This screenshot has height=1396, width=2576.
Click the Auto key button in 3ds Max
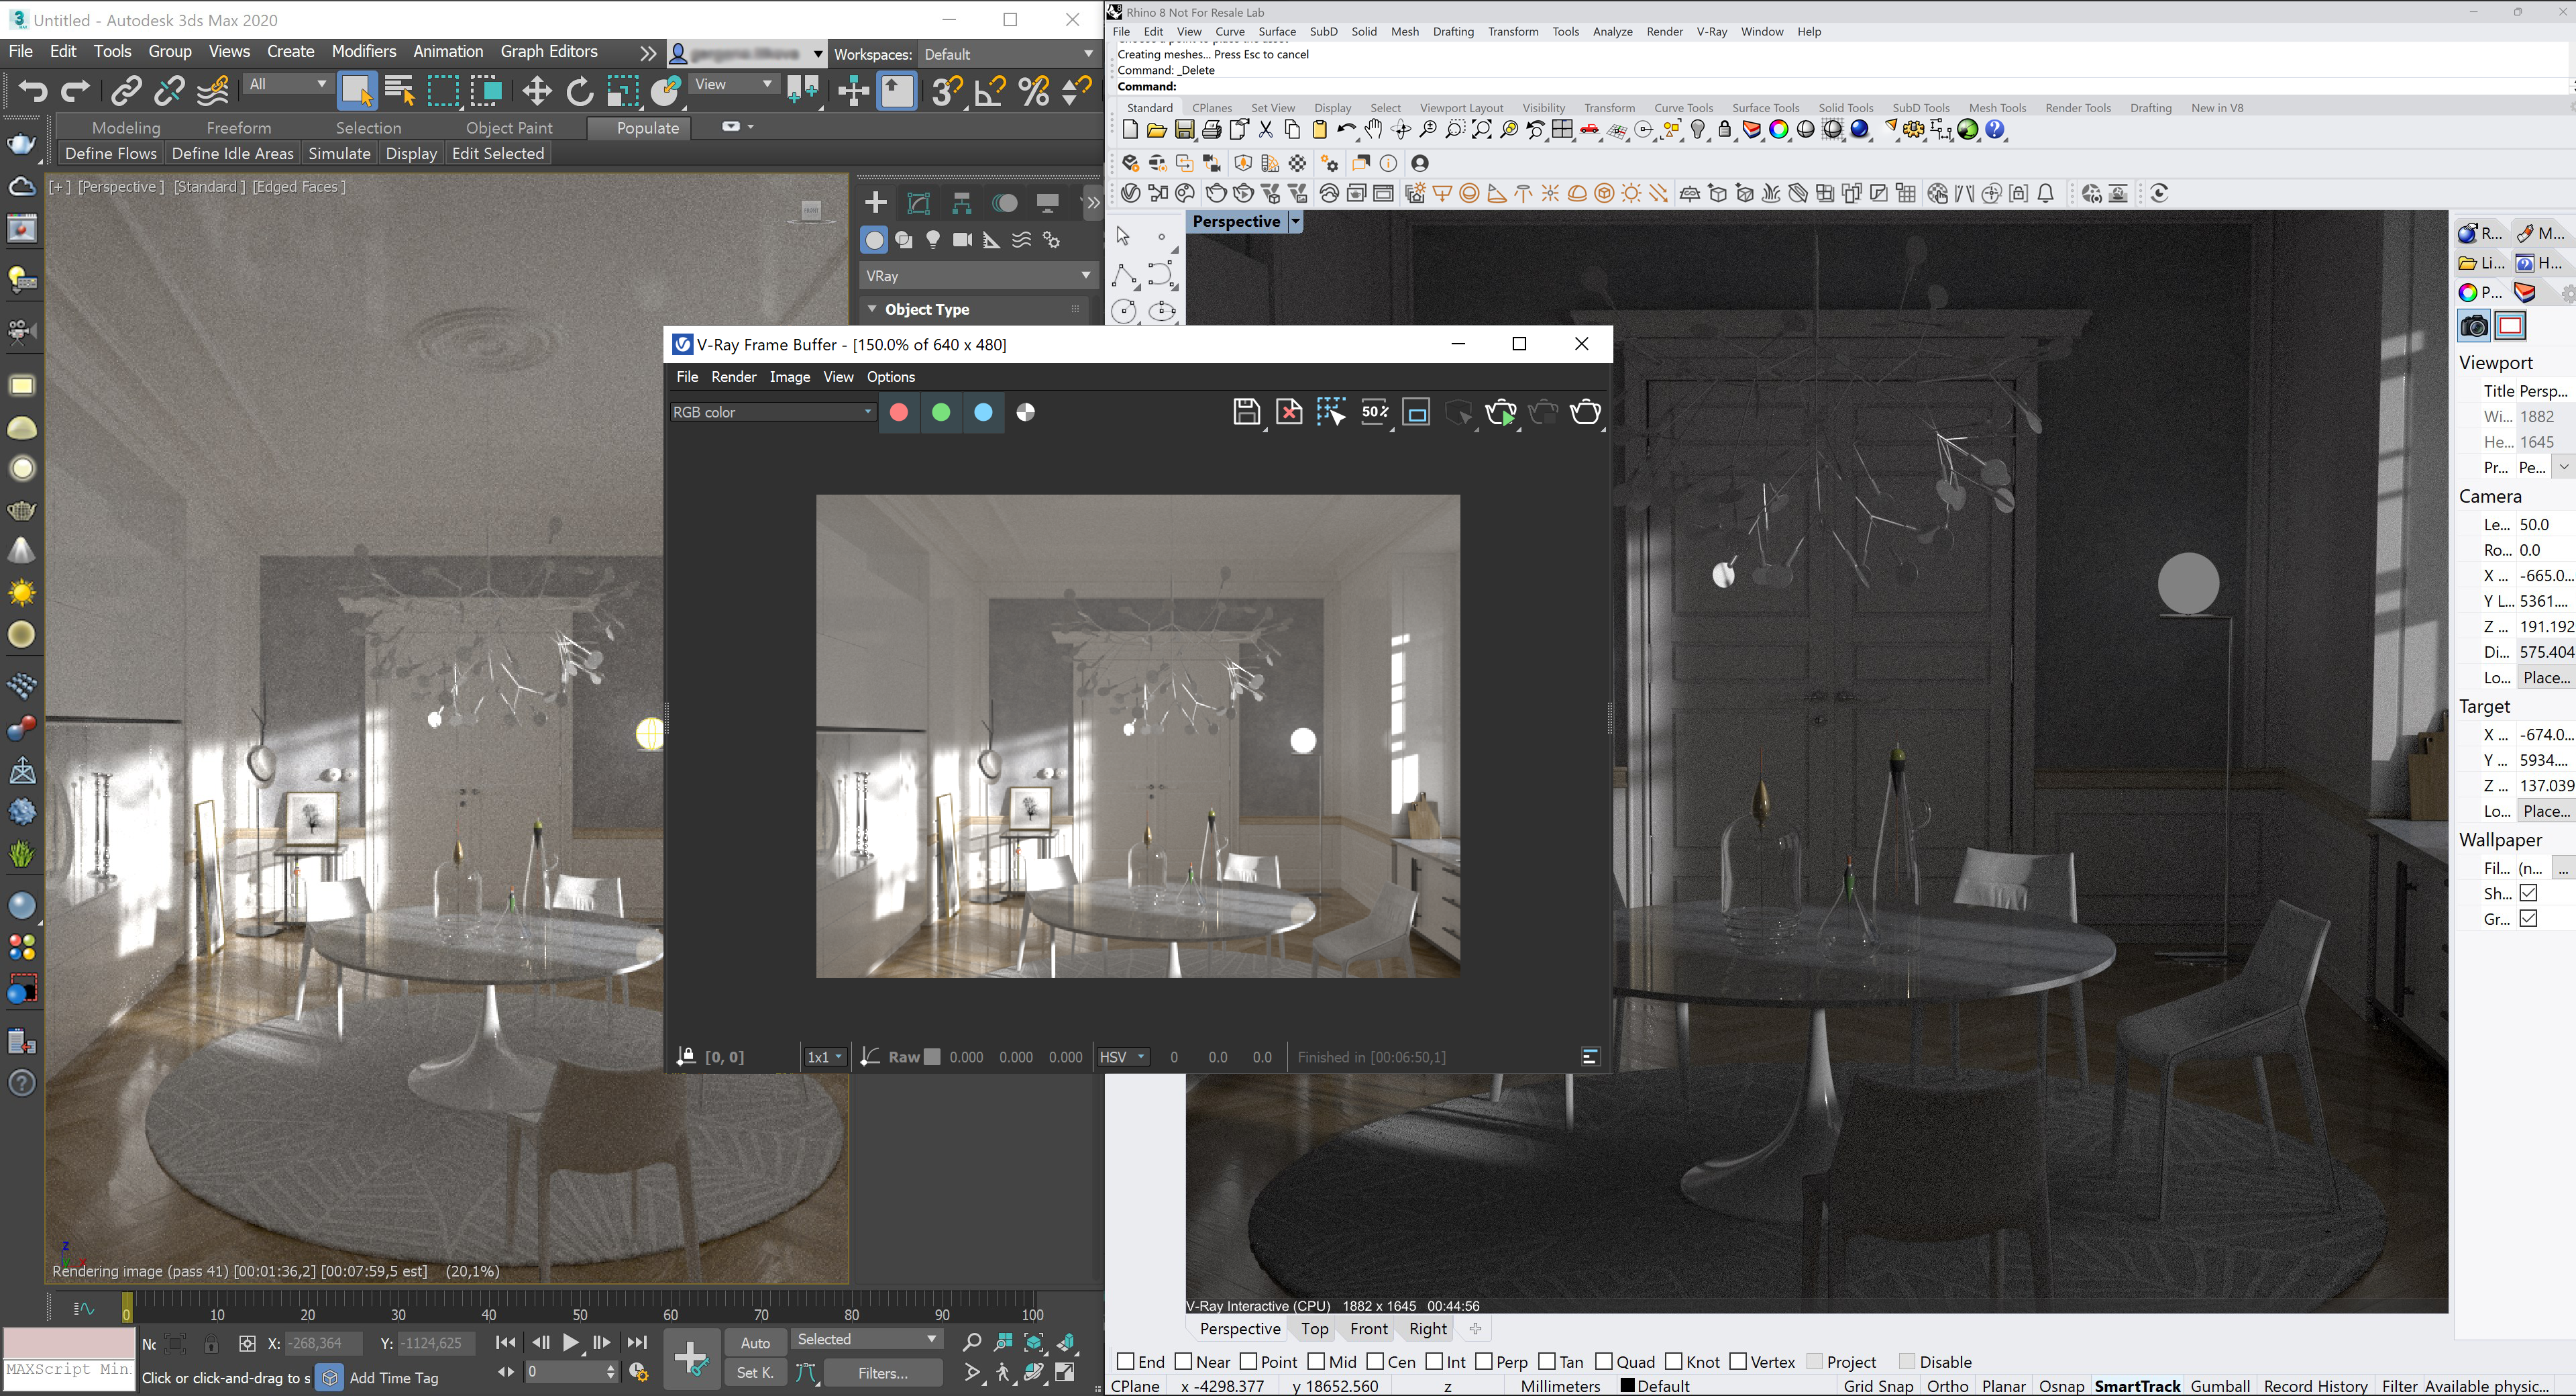click(x=755, y=1343)
